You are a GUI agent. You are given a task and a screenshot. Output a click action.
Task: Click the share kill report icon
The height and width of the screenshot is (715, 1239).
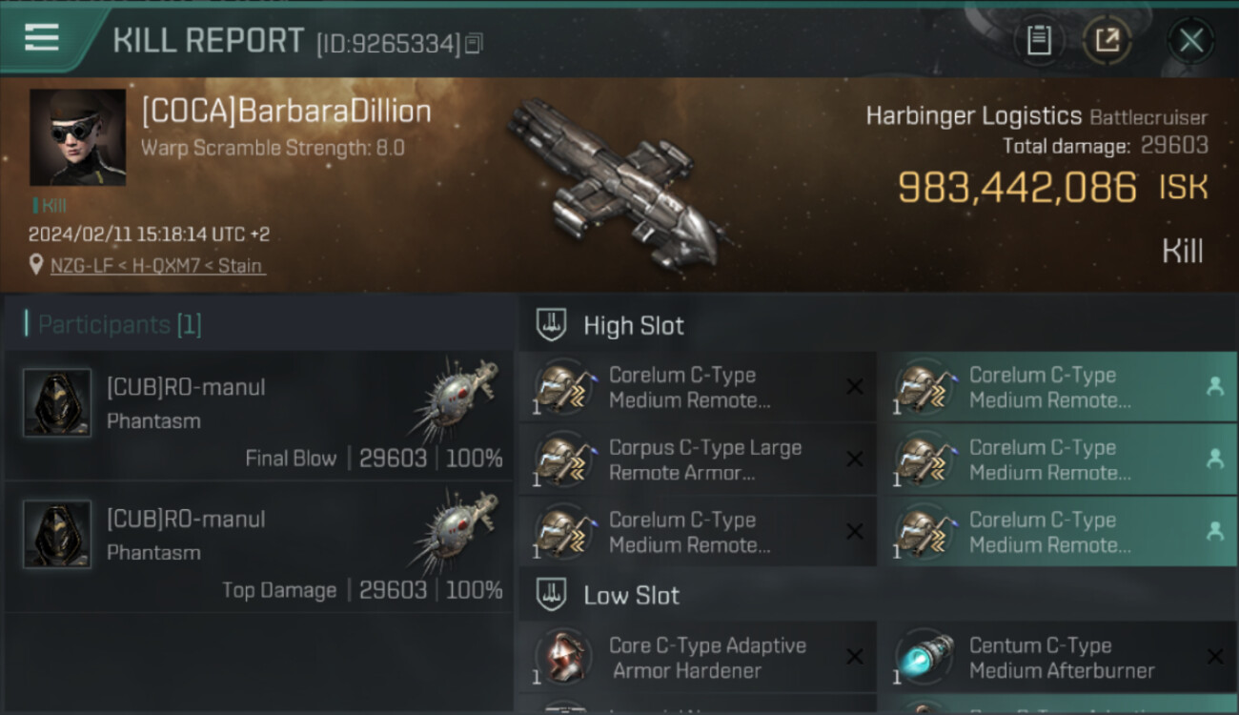[x=1107, y=41]
